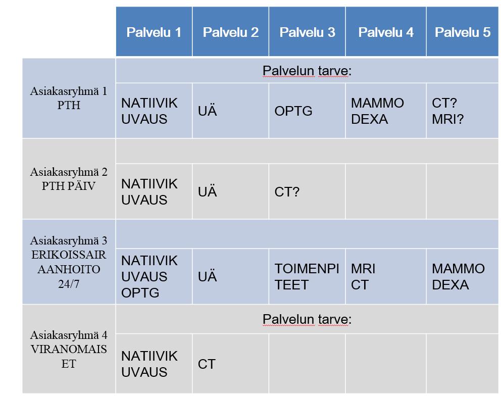The width and height of the screenshot is (501, 396).
Task: Click the Palvelu 3 column header
Action: click(x=307, y=32)
